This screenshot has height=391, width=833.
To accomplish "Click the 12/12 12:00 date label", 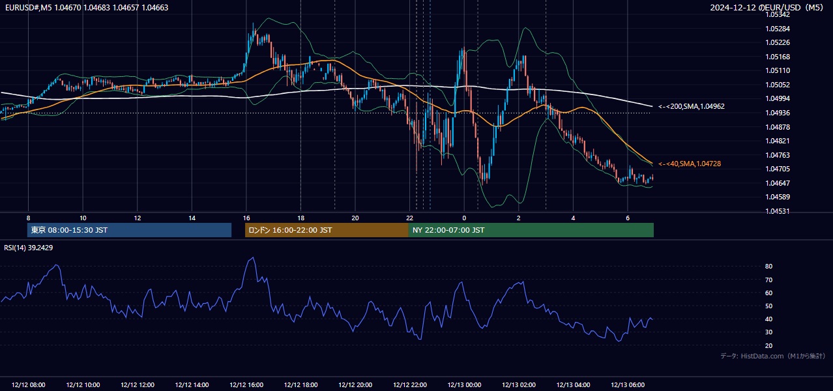I will [x=138, y=385].
